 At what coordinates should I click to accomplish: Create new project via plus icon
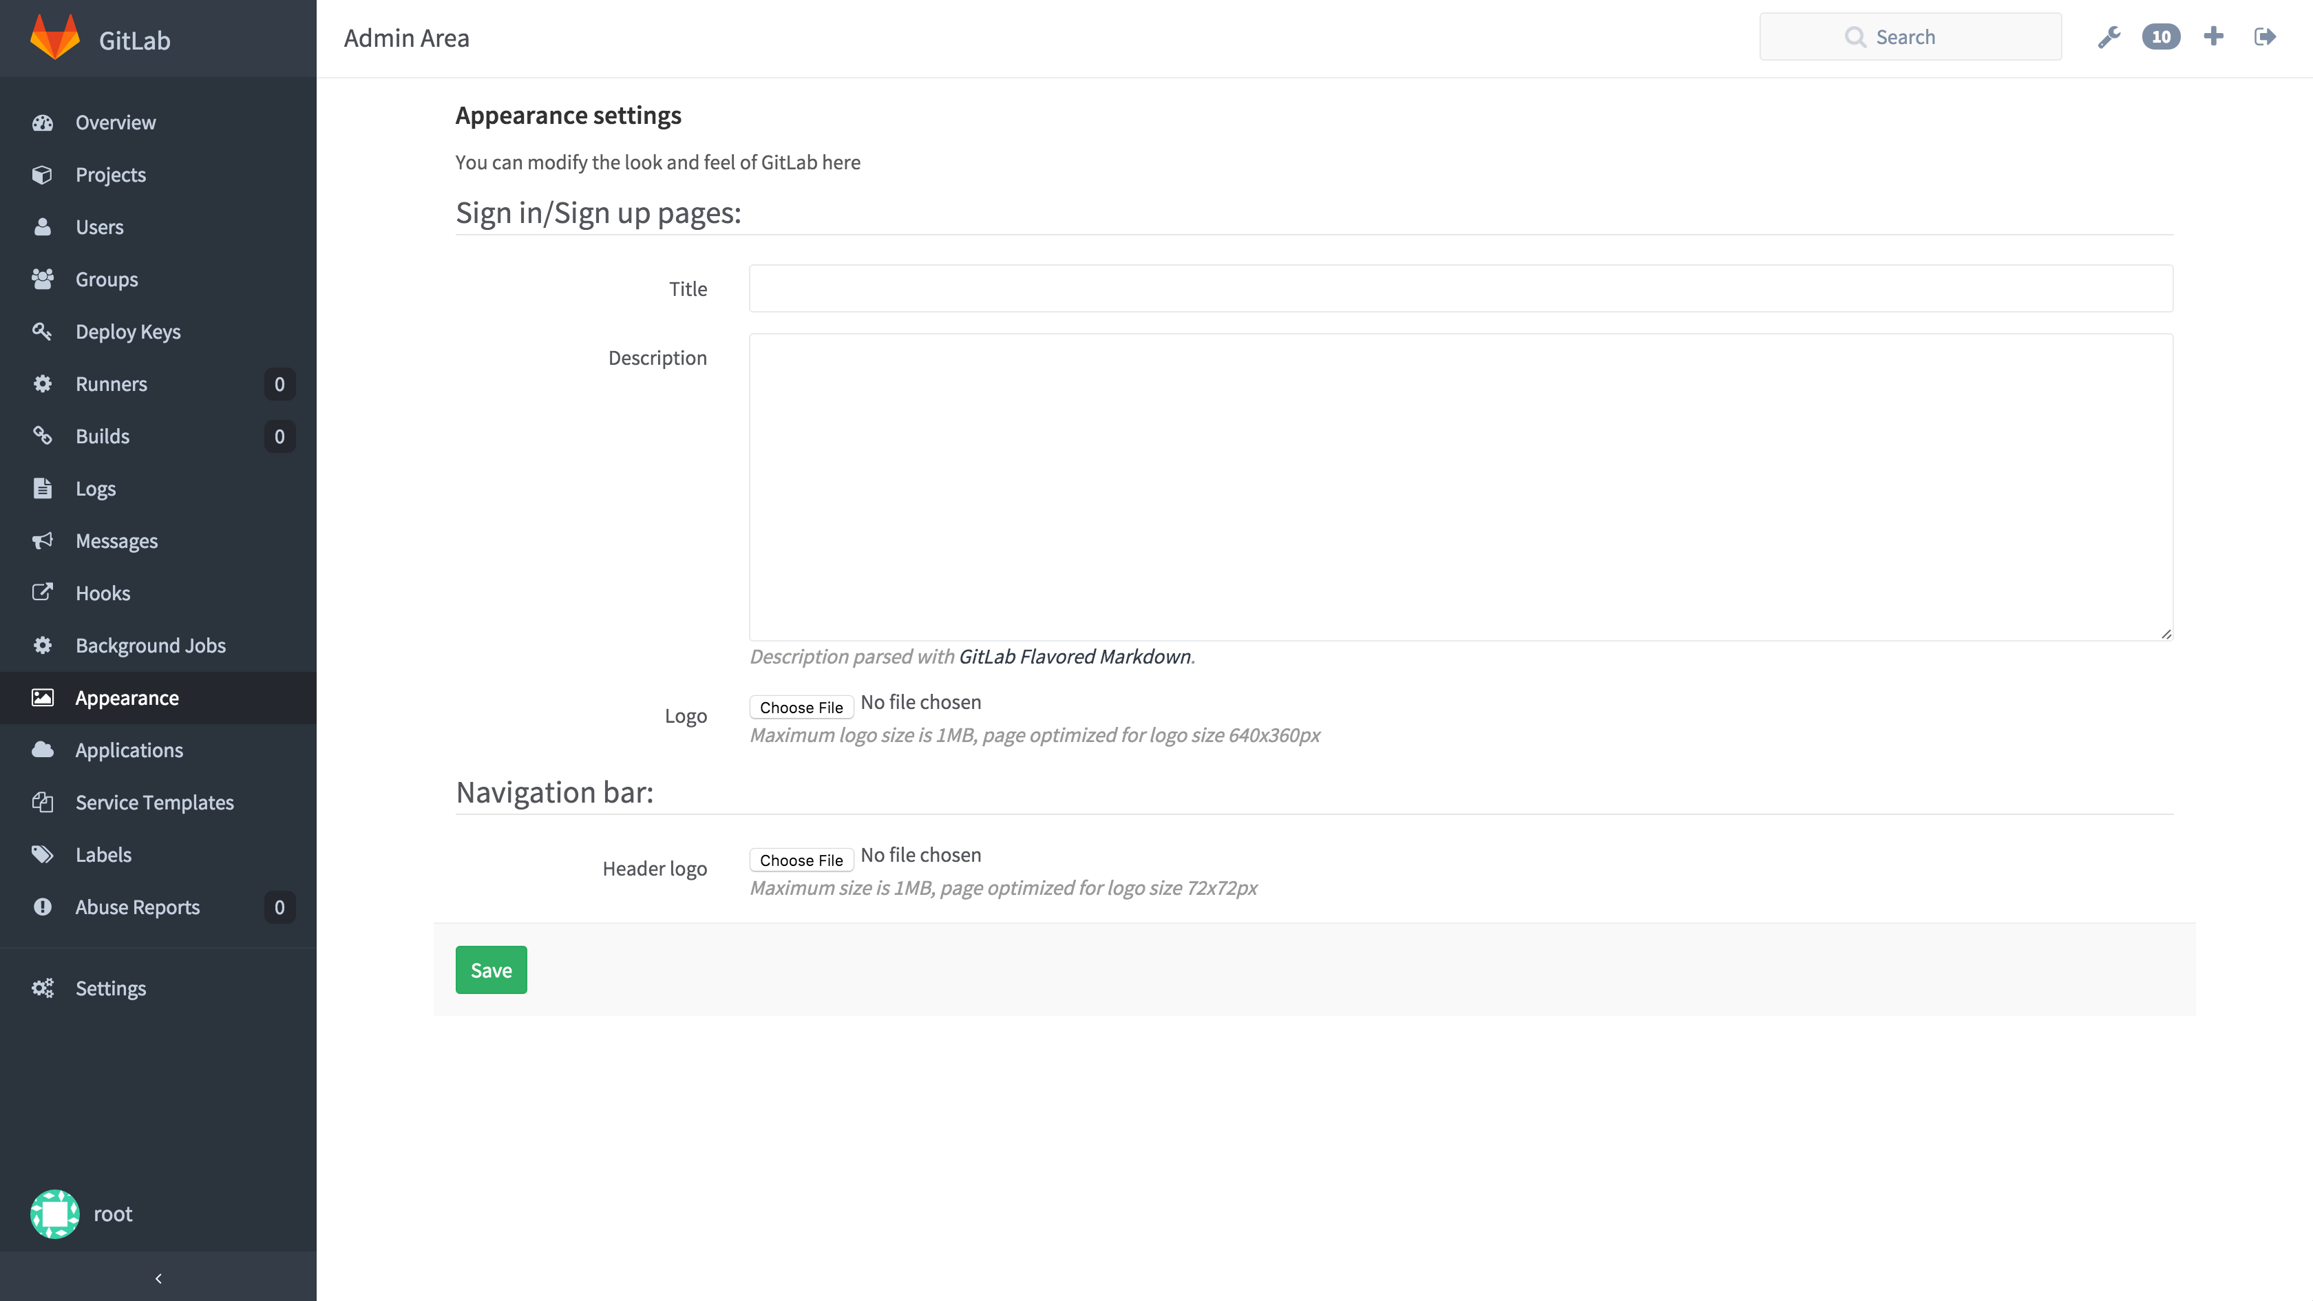2213,36
